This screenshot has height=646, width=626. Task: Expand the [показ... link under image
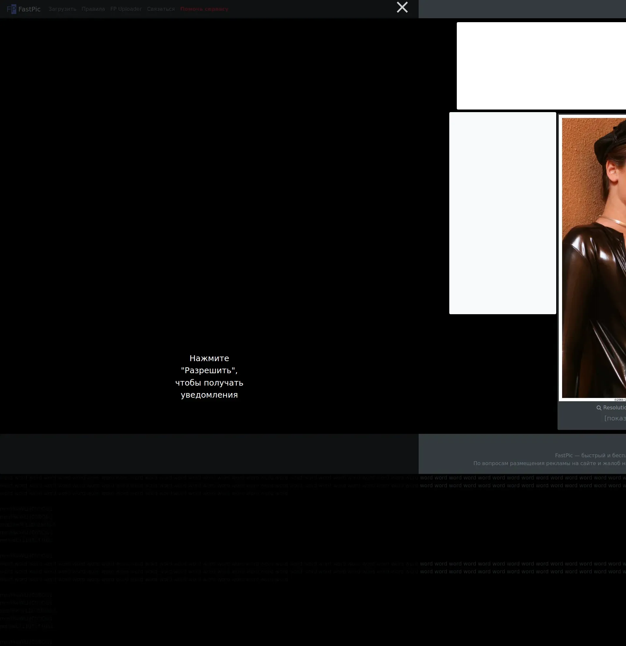click(615, 418)
